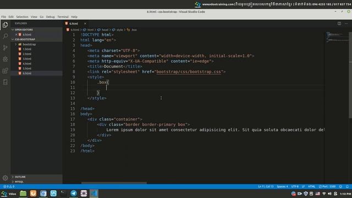
Task: Open the Edit menu
Action: (11, 17)
